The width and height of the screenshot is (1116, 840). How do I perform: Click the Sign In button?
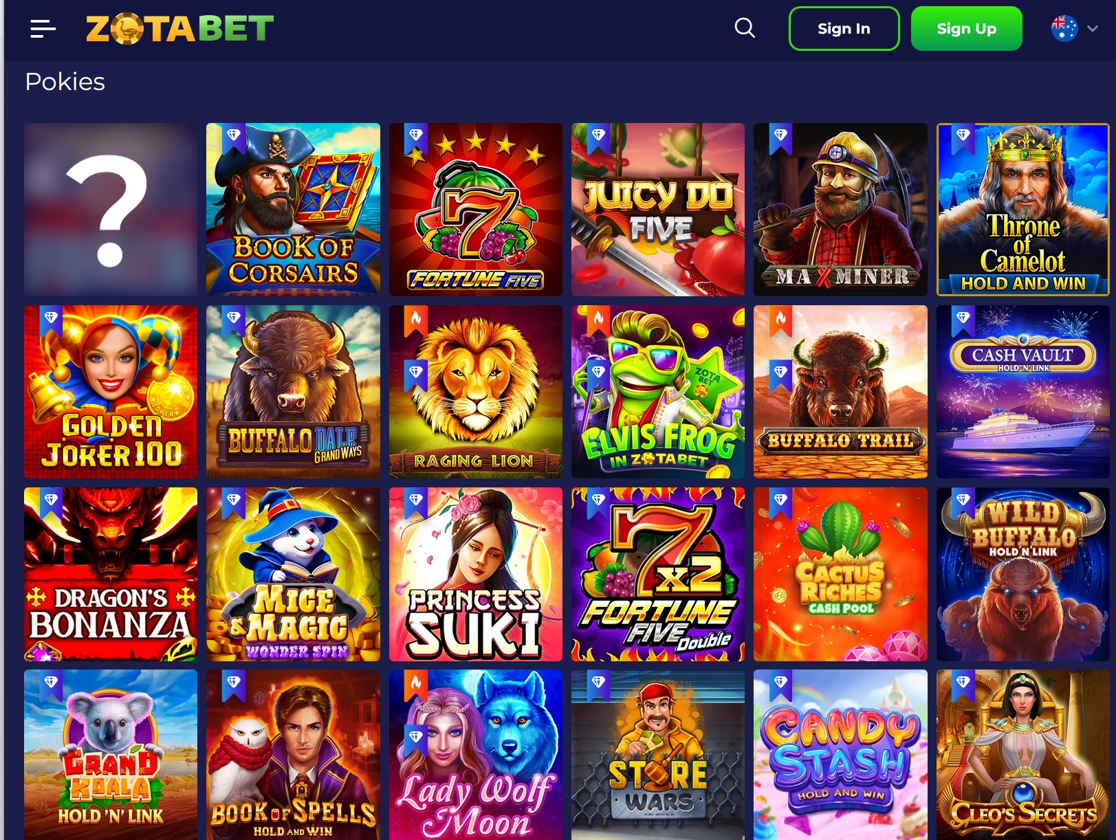[844, 28]
